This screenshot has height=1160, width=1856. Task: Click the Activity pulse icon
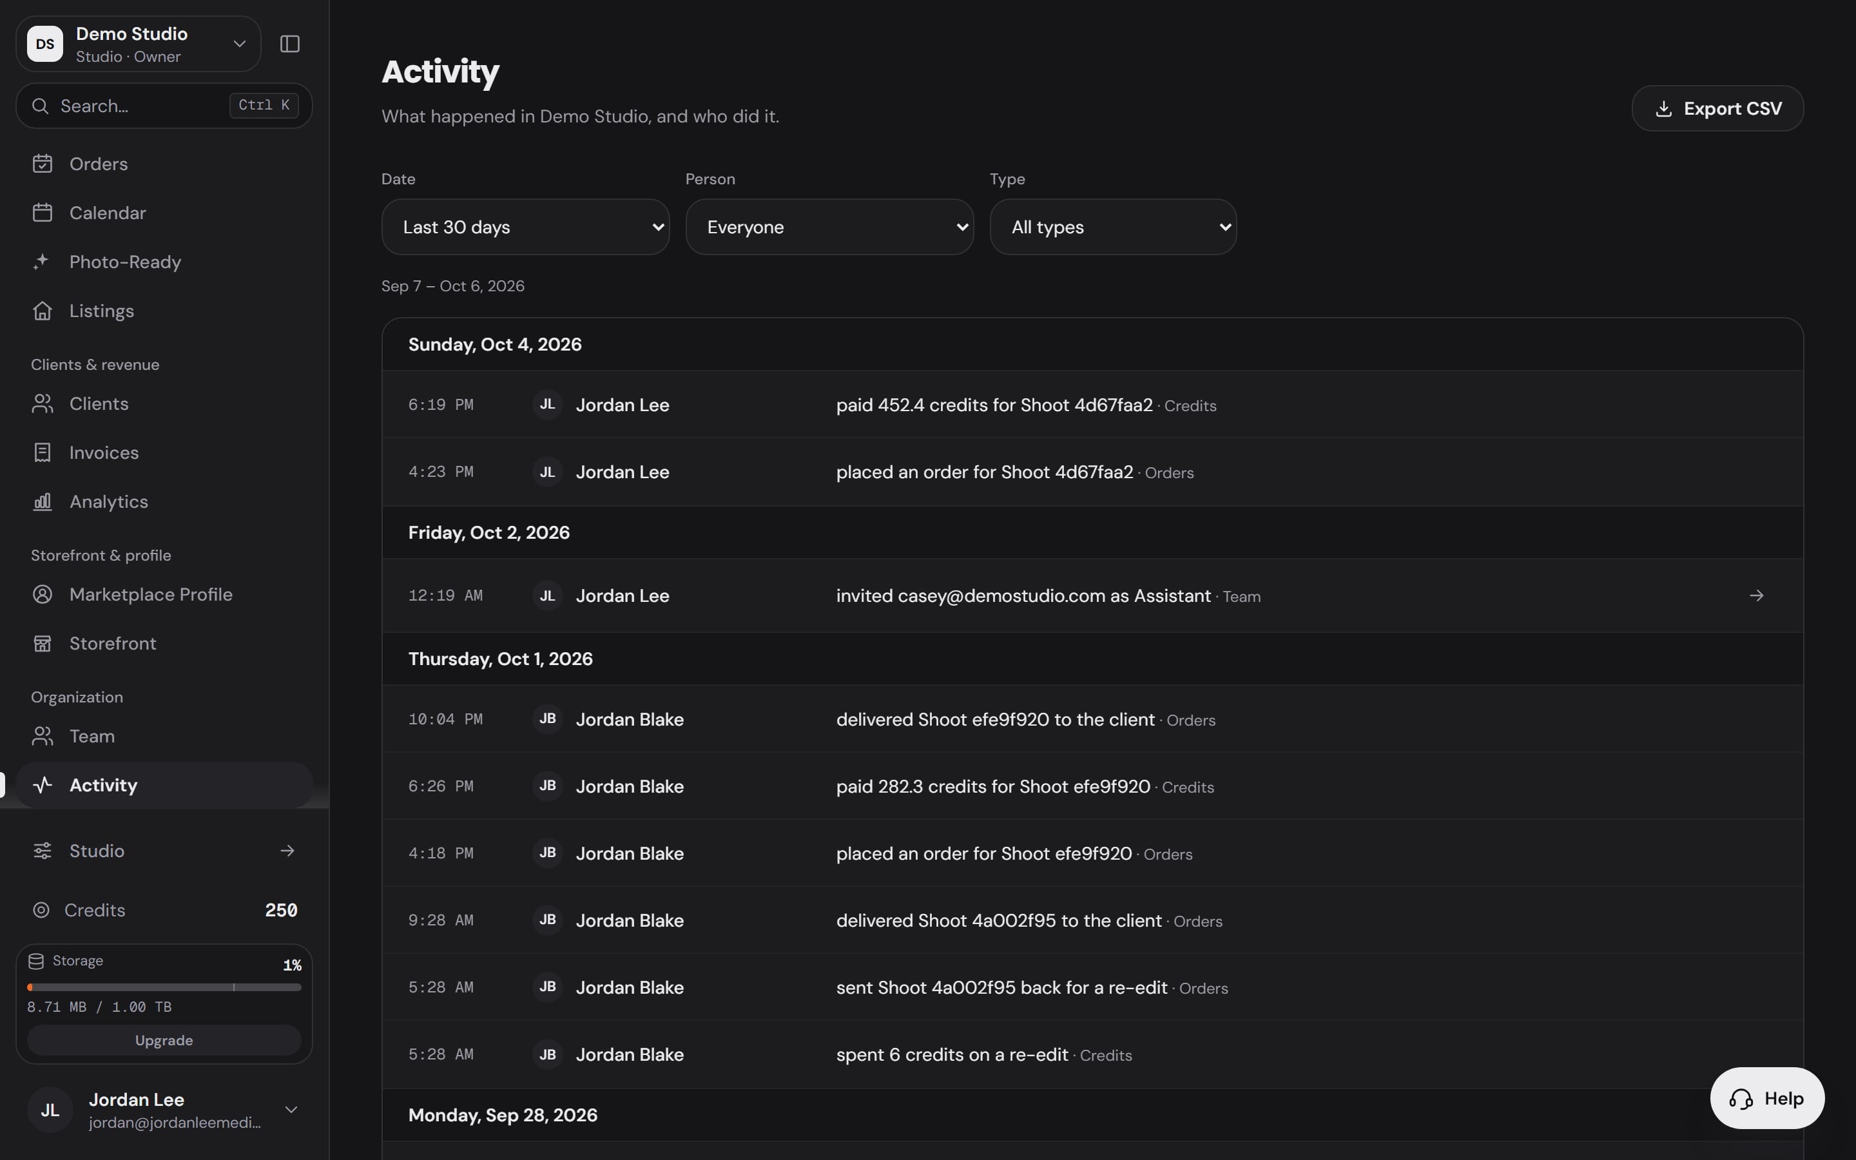pos(42,785)
